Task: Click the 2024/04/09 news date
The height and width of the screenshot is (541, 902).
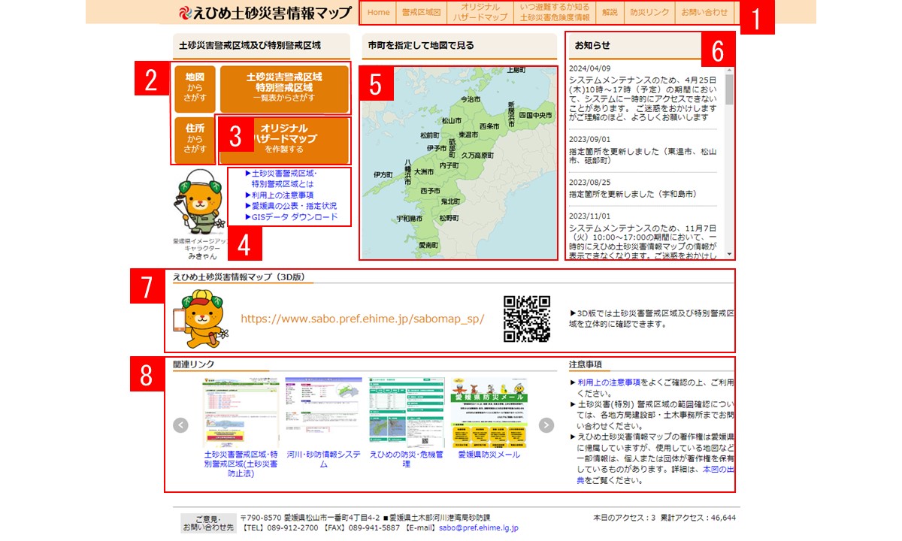Action: coord(590,68)
